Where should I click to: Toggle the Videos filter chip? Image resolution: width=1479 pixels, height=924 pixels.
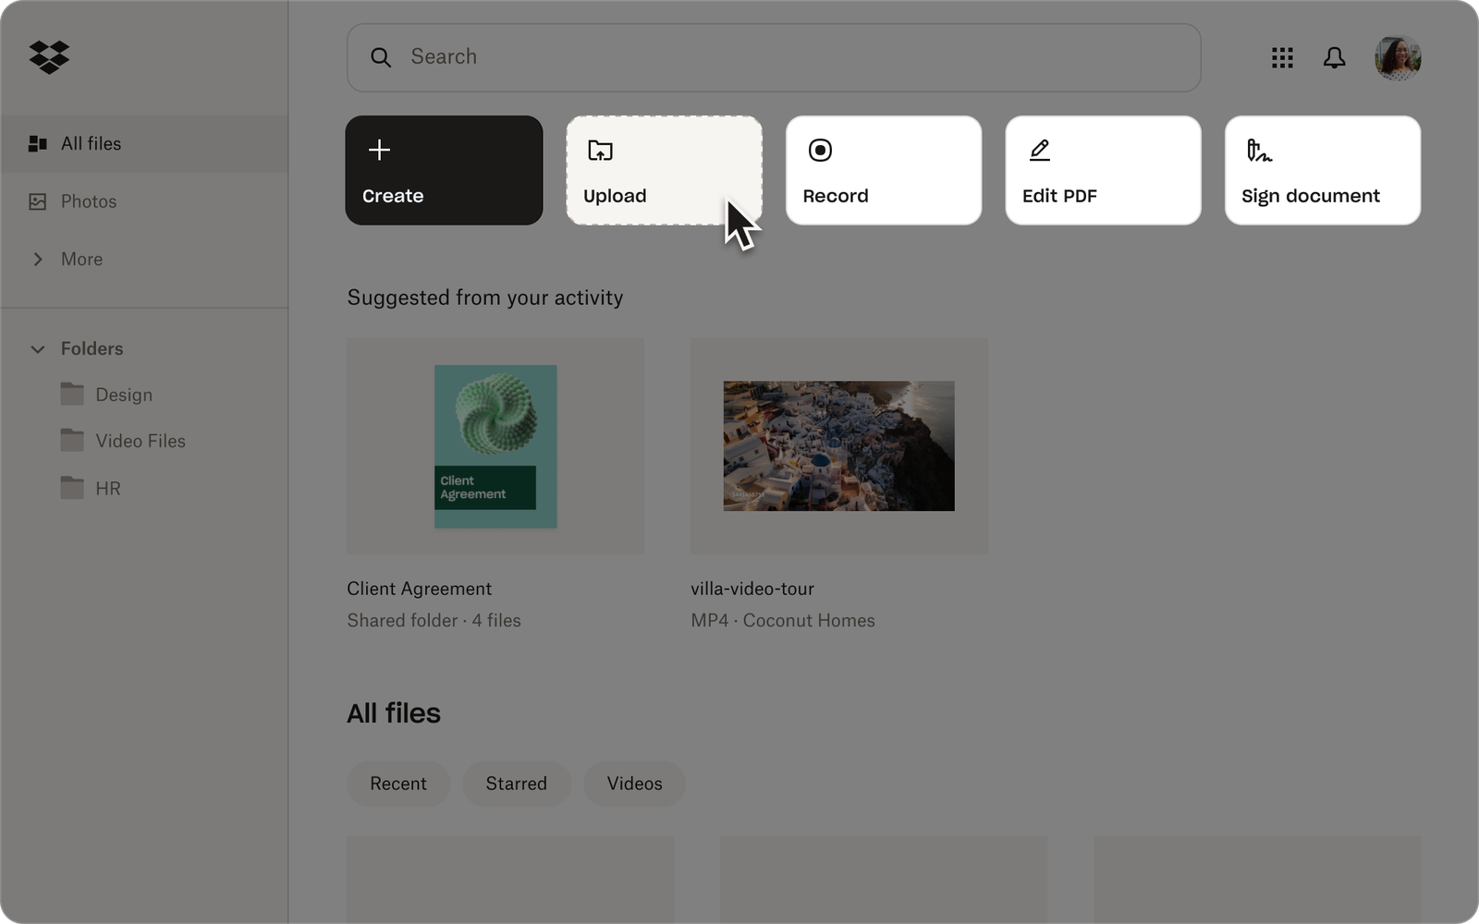(634, 784)
